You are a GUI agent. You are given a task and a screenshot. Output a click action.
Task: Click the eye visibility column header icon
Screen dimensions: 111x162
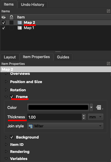pyautogui.click(x=4, y=17)
